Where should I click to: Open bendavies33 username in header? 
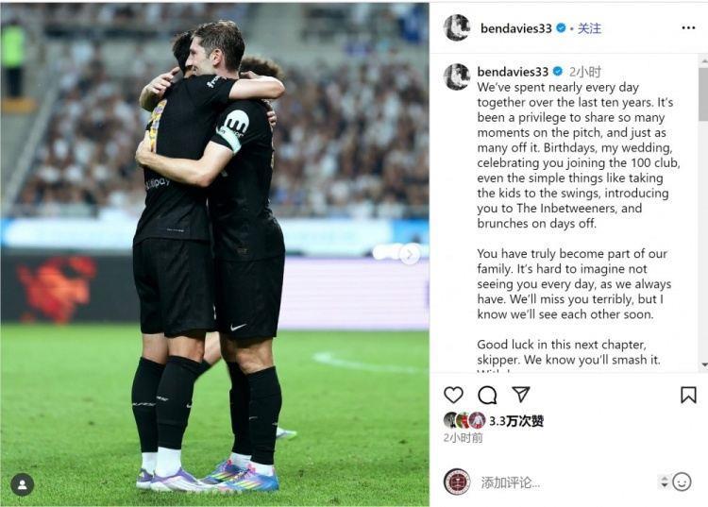point(516,28)
